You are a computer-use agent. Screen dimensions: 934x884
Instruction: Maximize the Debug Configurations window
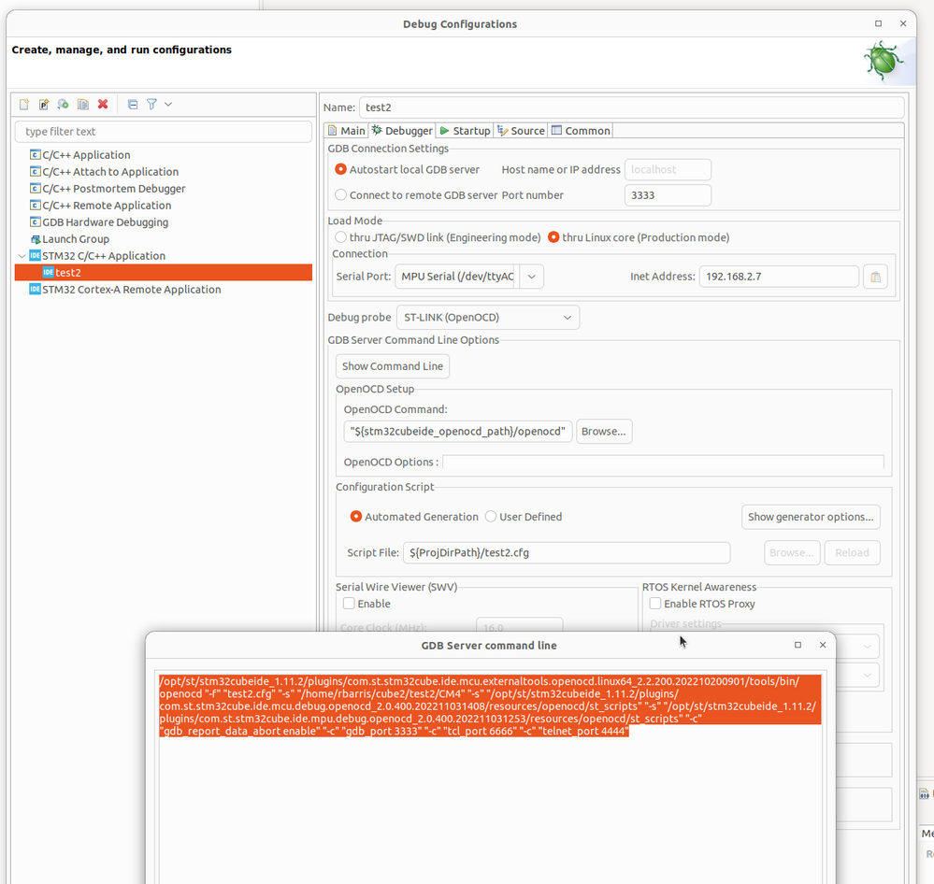click(x=878, y=23)
